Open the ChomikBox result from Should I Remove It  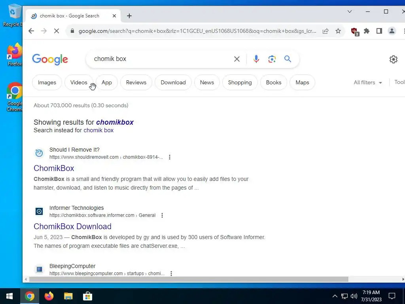54,168
